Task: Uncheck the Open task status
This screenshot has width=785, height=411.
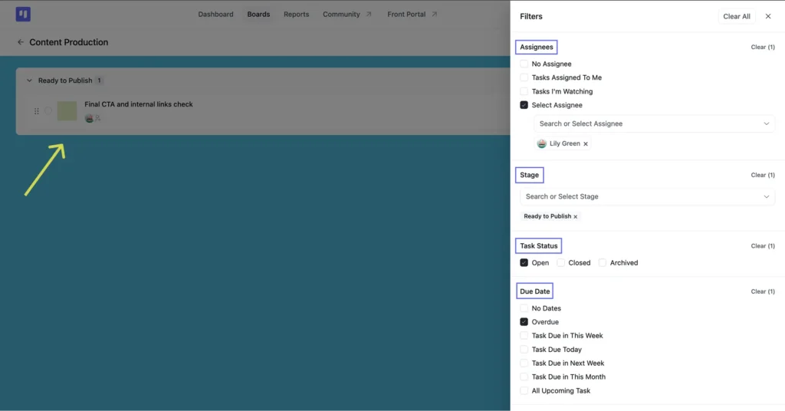Action: pos(524,263)
